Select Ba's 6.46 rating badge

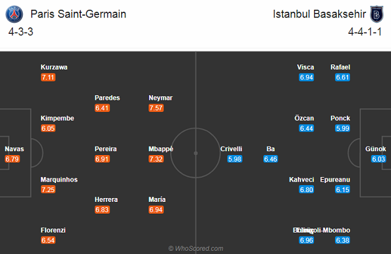tap(270, 159)
